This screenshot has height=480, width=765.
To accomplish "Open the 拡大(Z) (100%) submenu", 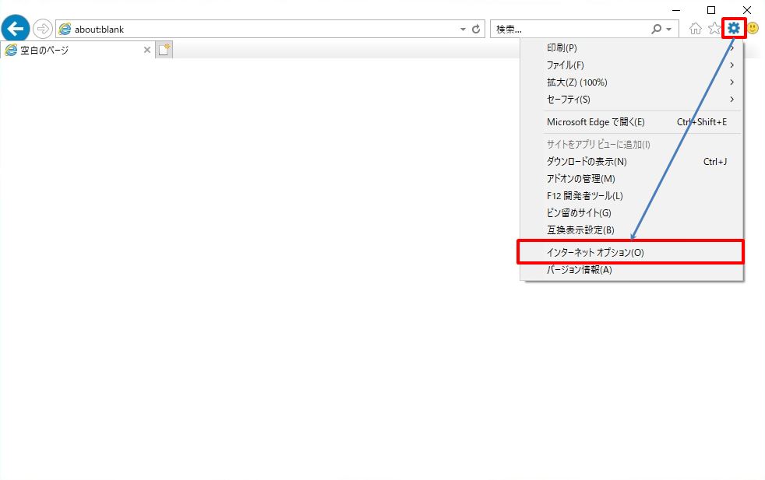I will click(632, 82).
